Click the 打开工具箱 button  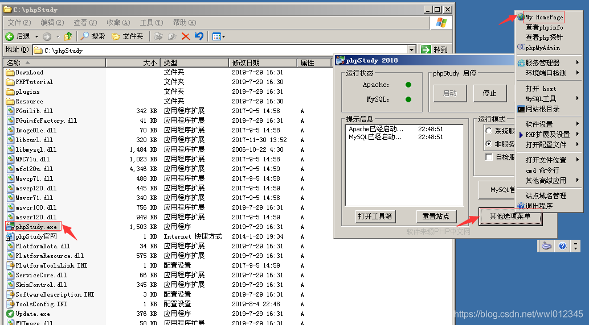[x=375, y=216]
